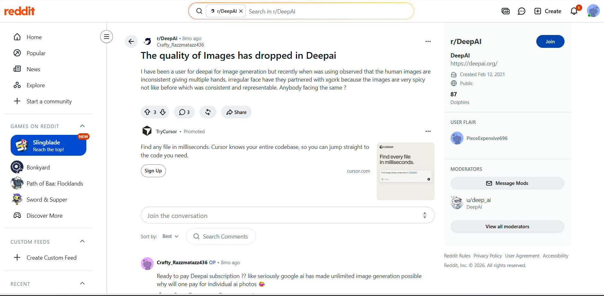Open the Sort by Best dropdown

[x=170, y=236]
